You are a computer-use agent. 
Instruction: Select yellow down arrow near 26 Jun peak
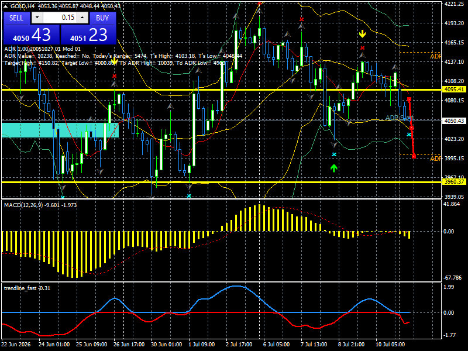[114, 61]
